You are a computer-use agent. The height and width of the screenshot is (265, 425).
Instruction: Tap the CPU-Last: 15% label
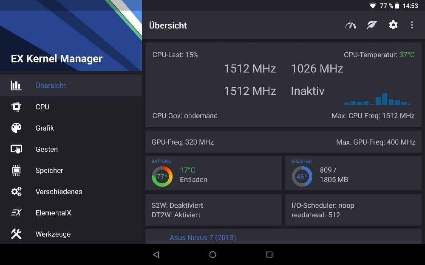[x=175, y=55]
